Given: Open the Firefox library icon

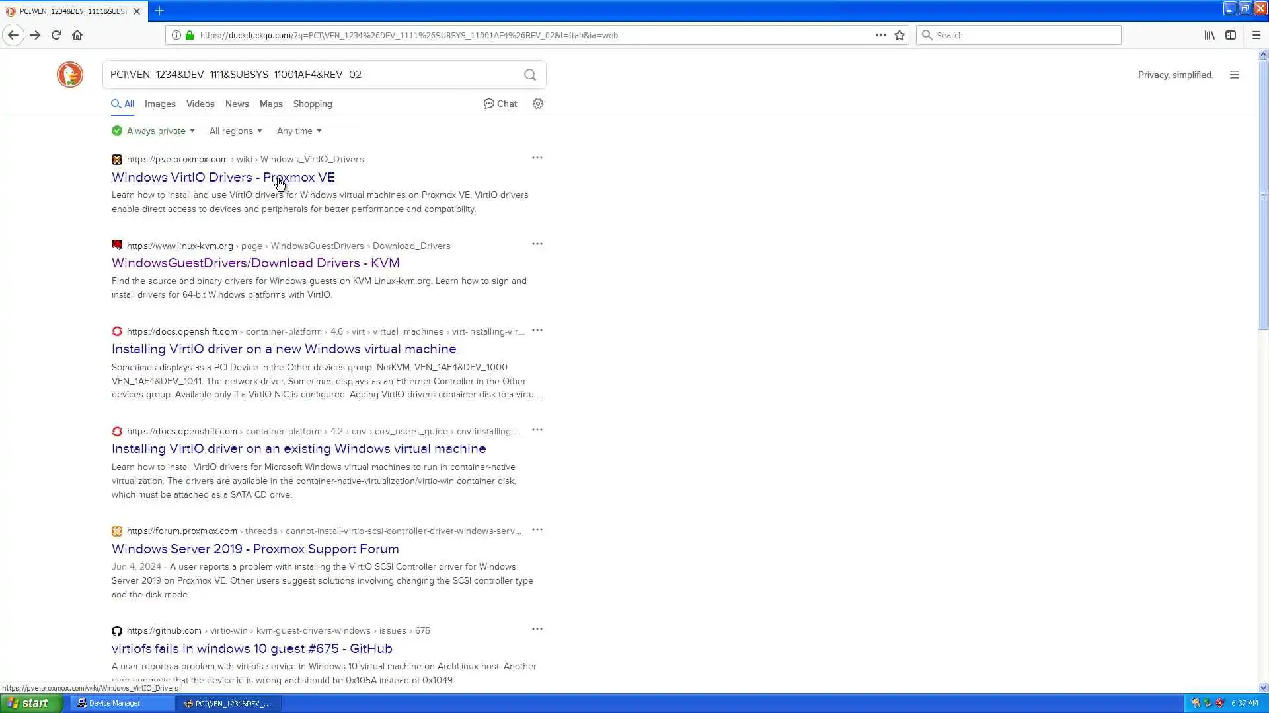Looking at the screenshot, I should coord(1209,35).
